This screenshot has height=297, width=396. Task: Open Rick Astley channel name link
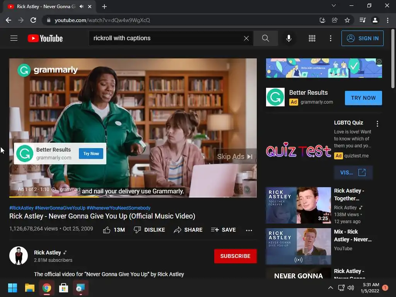48,253
